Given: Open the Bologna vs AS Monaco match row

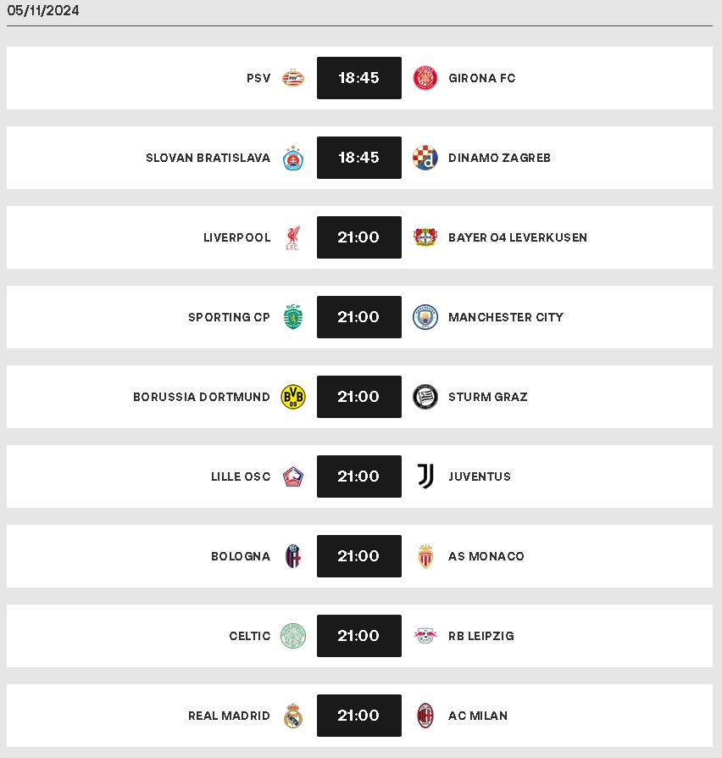Looking at the screenshot, I should coord(359,556).
